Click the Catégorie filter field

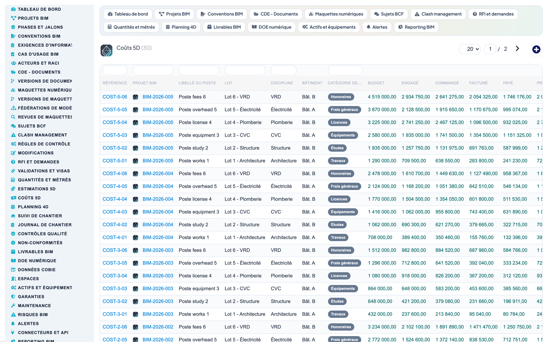coord(345,70)
